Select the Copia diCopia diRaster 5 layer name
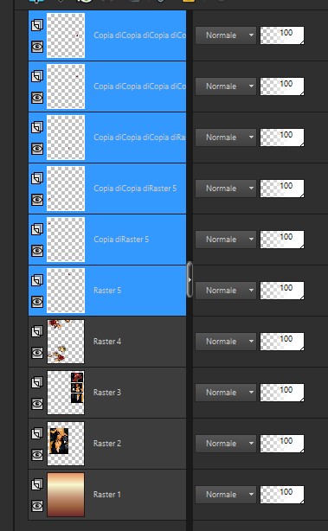This screenshot has height=531, width=328. point(135,189)
